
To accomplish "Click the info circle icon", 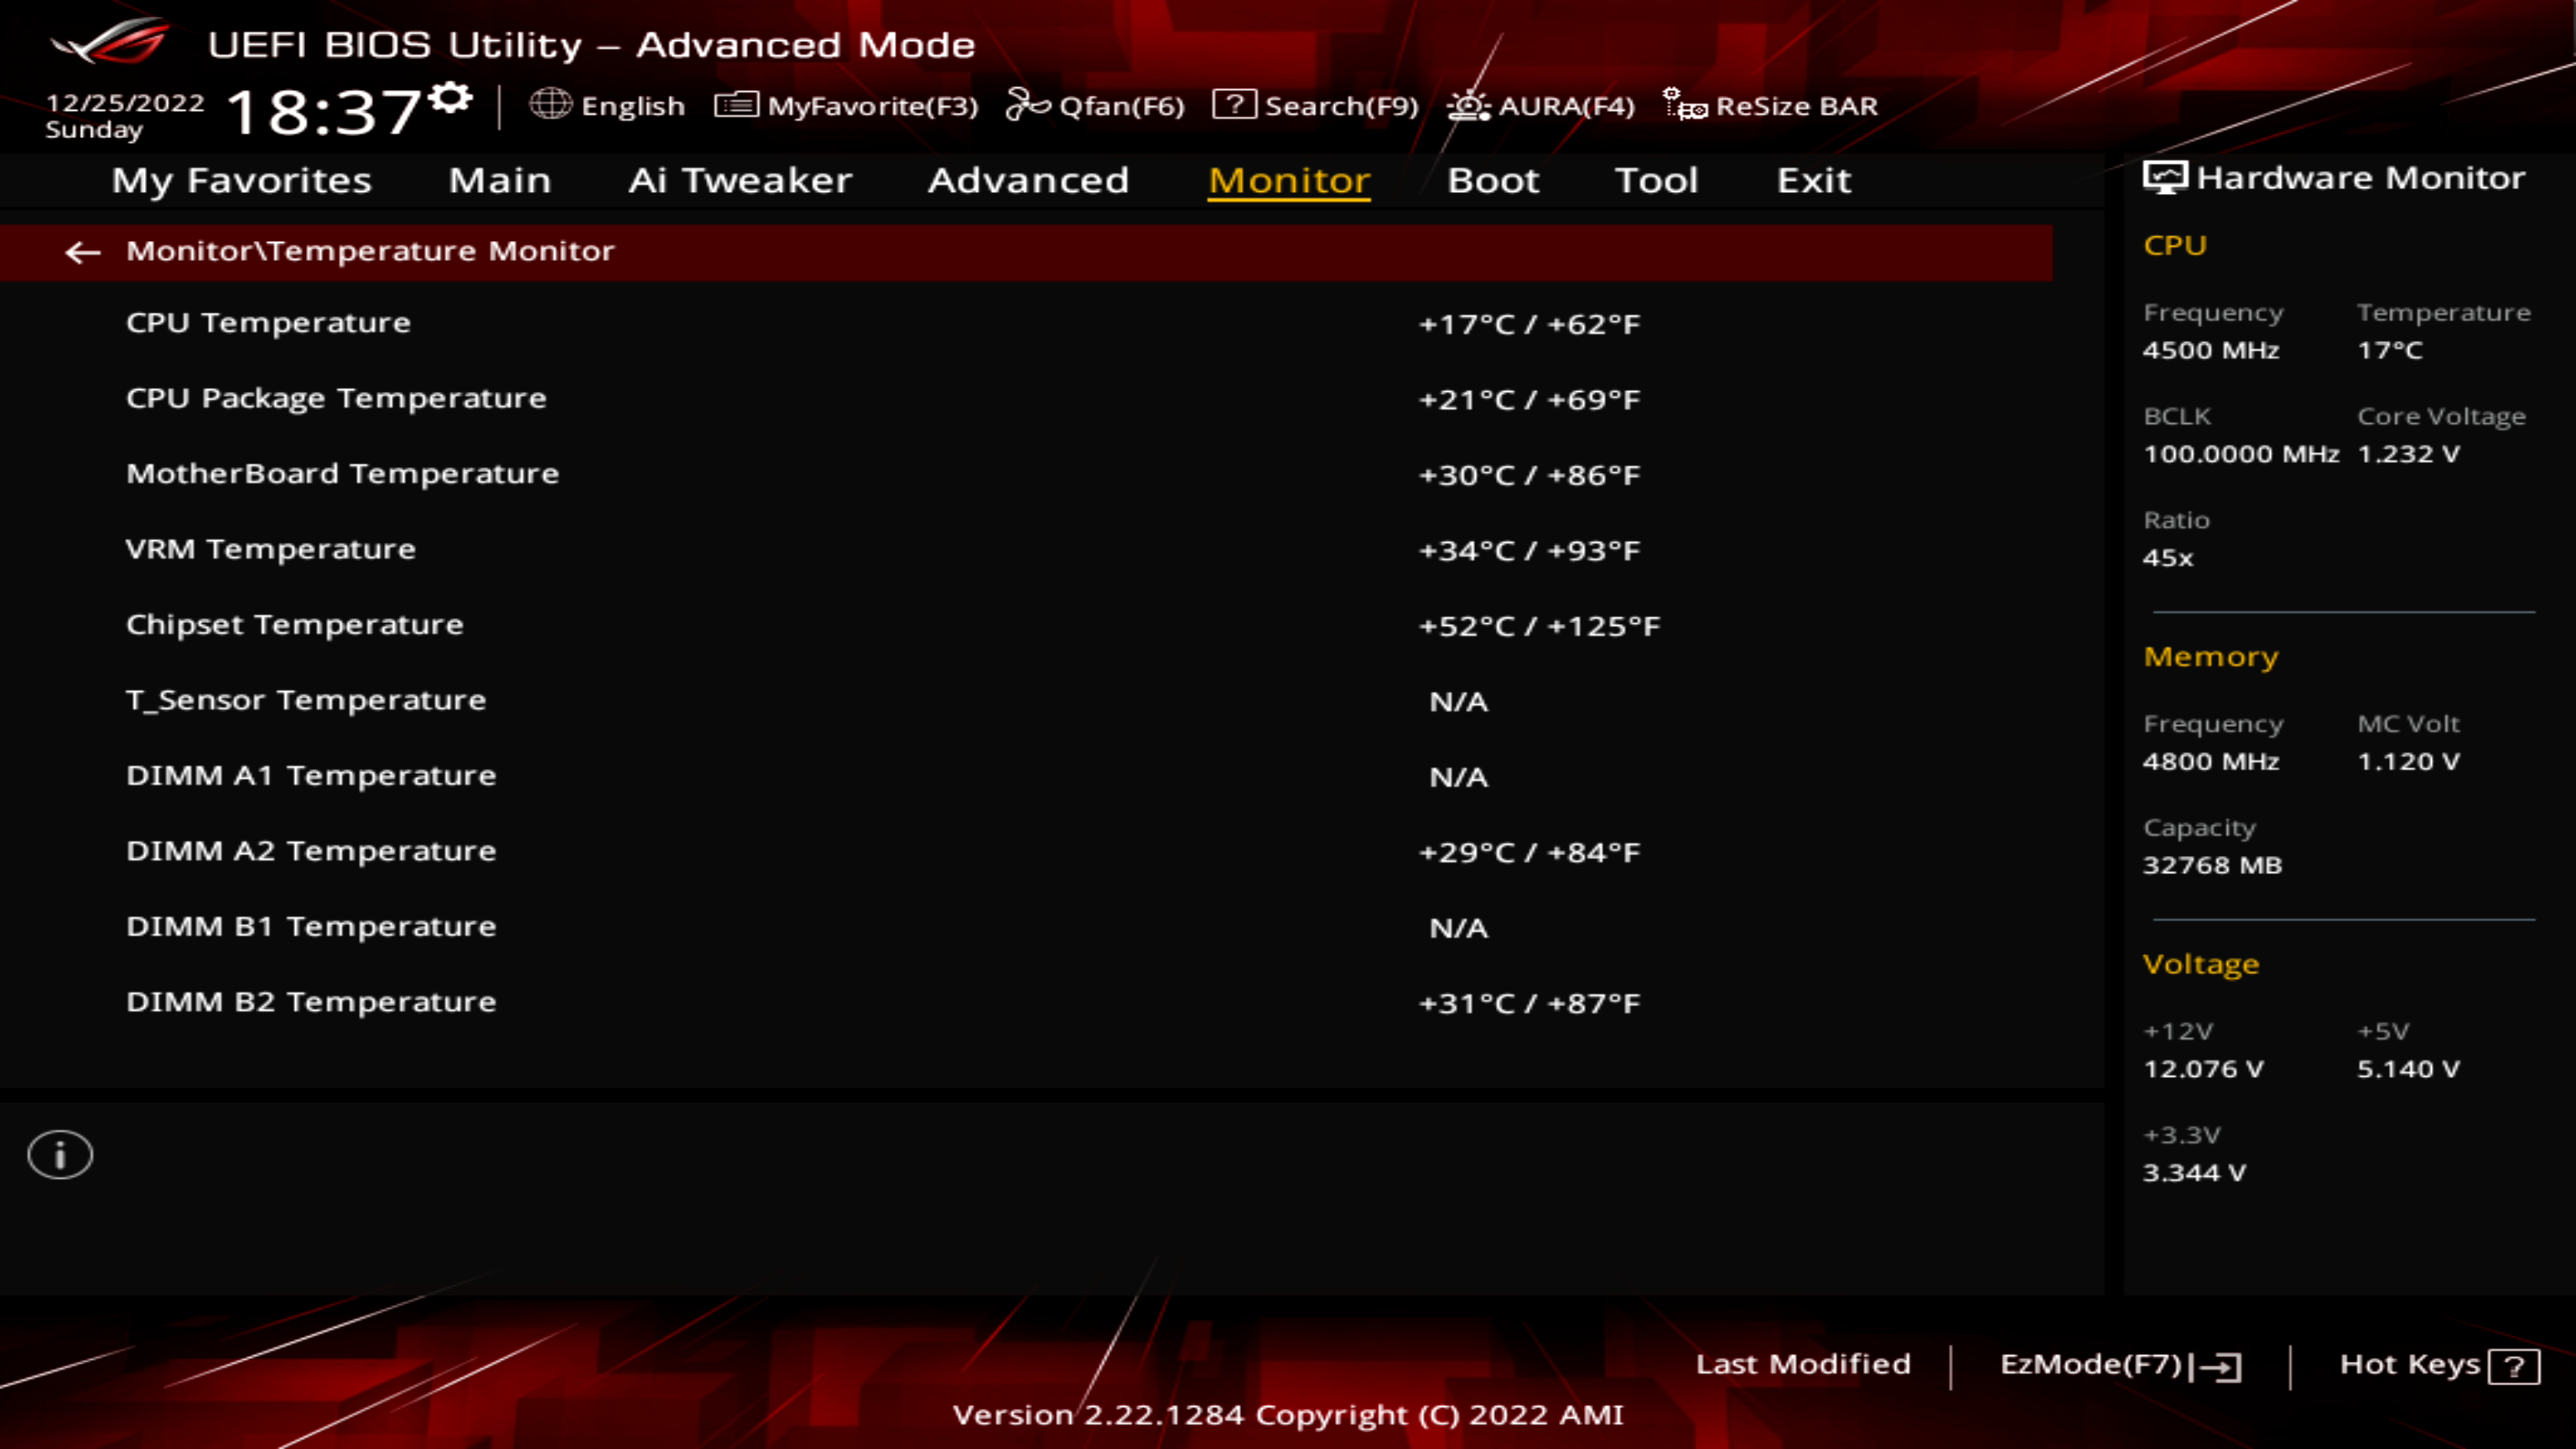I will click(x=60, y=1155).
